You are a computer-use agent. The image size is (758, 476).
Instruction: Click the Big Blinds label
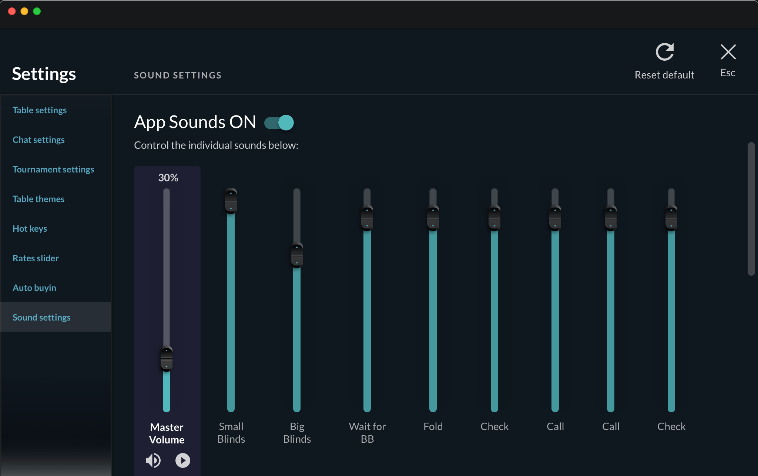(297, 433)
